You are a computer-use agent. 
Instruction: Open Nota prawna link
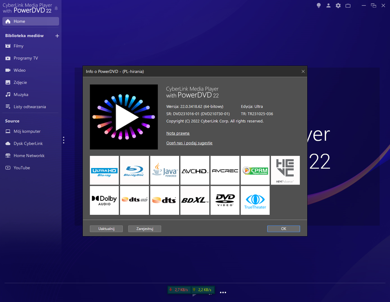[178, 133]
